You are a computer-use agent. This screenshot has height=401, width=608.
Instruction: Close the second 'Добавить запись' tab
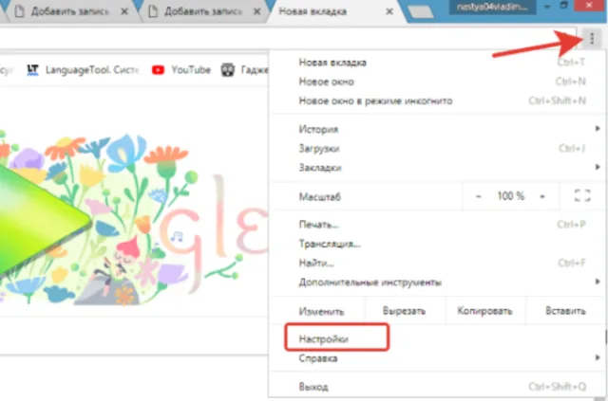pyautogui.click(x=256, y=11)
